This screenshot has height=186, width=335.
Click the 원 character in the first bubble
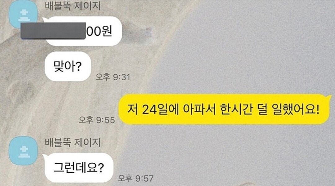coord(106,31)
